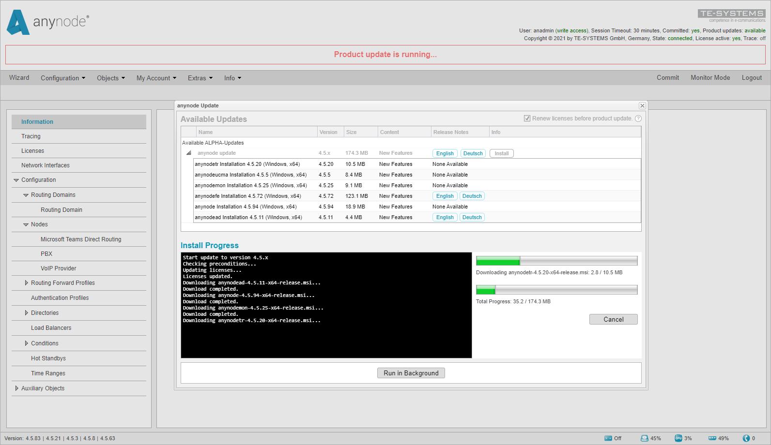Click the active calls phone icon
The height and width of the screenshot is (445, 771).
tap(746, 438)
